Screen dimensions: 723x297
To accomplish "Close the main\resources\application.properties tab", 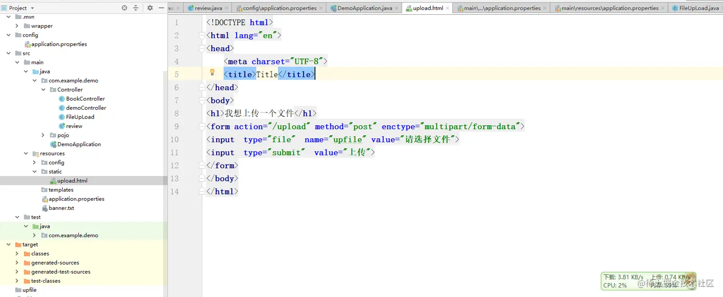I will [663, 8].
